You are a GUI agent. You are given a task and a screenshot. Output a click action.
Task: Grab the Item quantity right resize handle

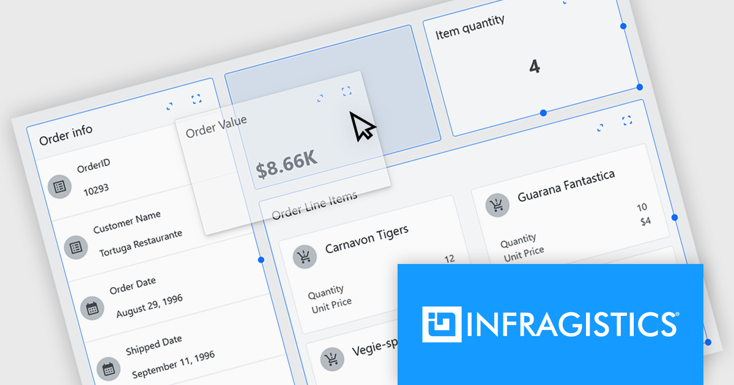(623, 26)
